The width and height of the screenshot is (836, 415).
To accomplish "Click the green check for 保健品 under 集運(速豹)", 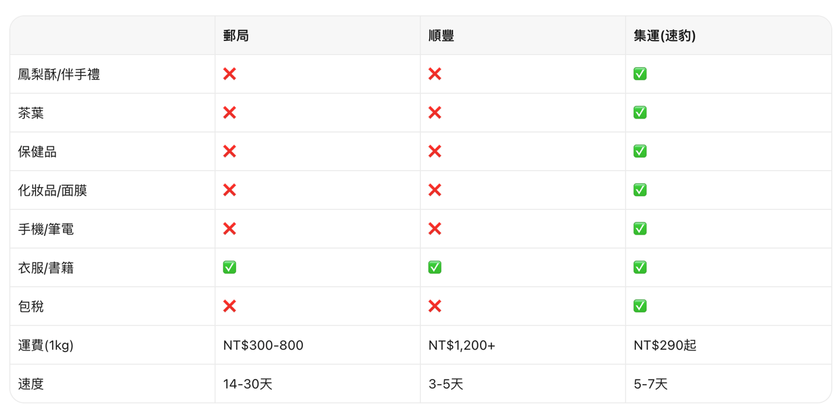I will point(640,151).
